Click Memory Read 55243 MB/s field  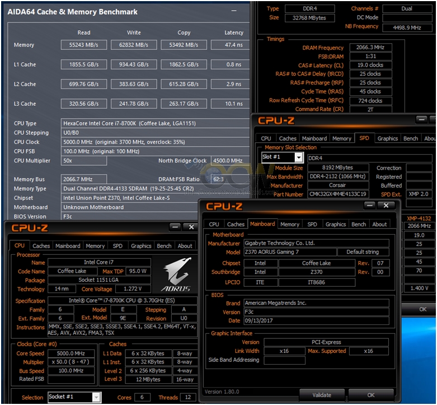point(83,45)
